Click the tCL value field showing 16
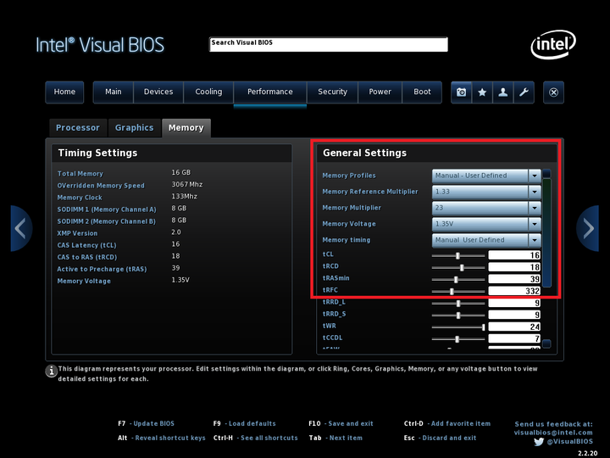Screen dimensions: 610x458 coord(514,255)
